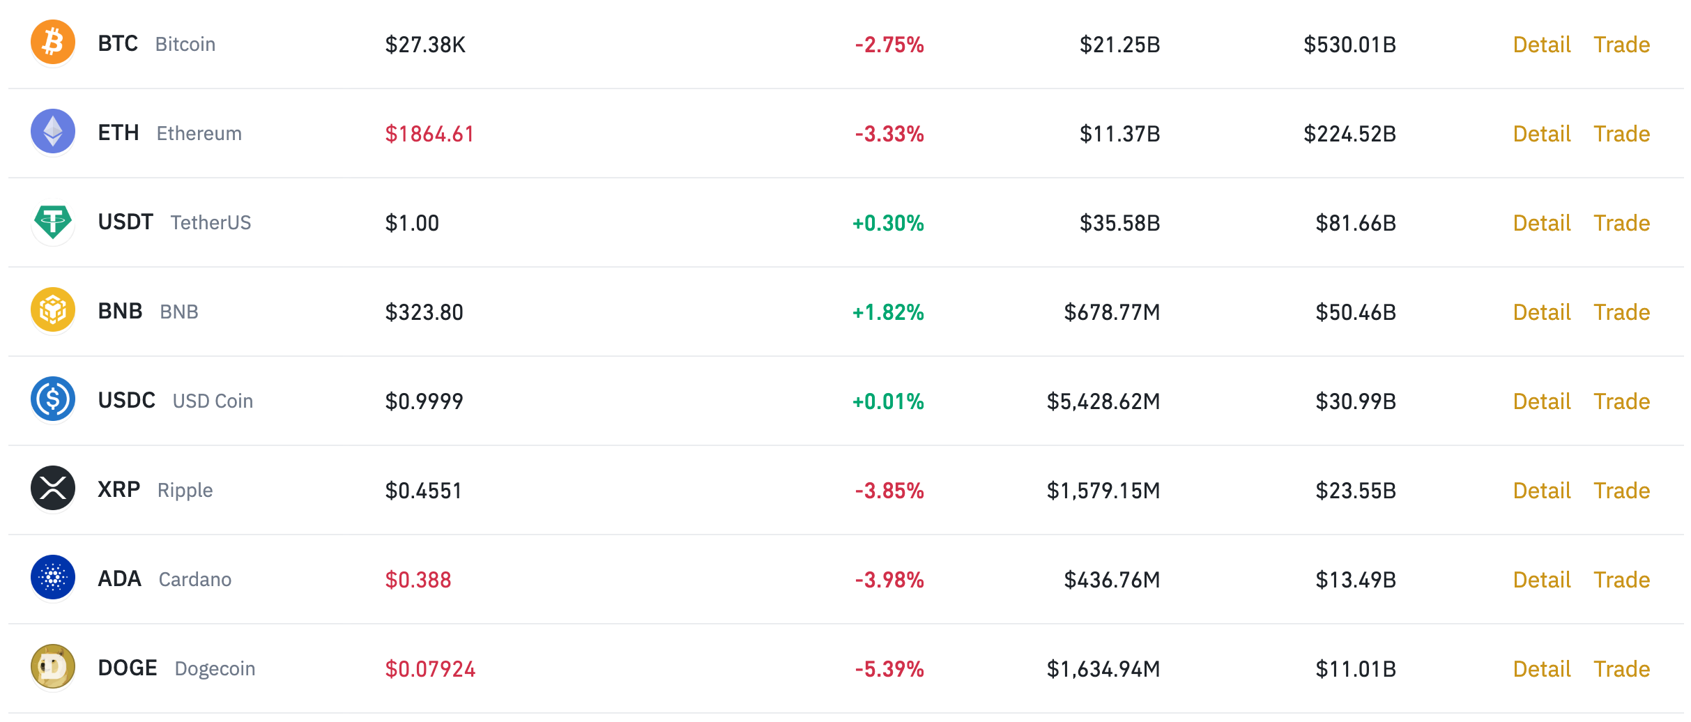
Task: Click the Ethereum diamond logo icon
Action: [x=53, y=132]
